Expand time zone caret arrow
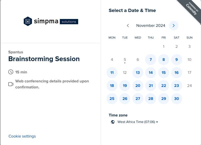 157,122
